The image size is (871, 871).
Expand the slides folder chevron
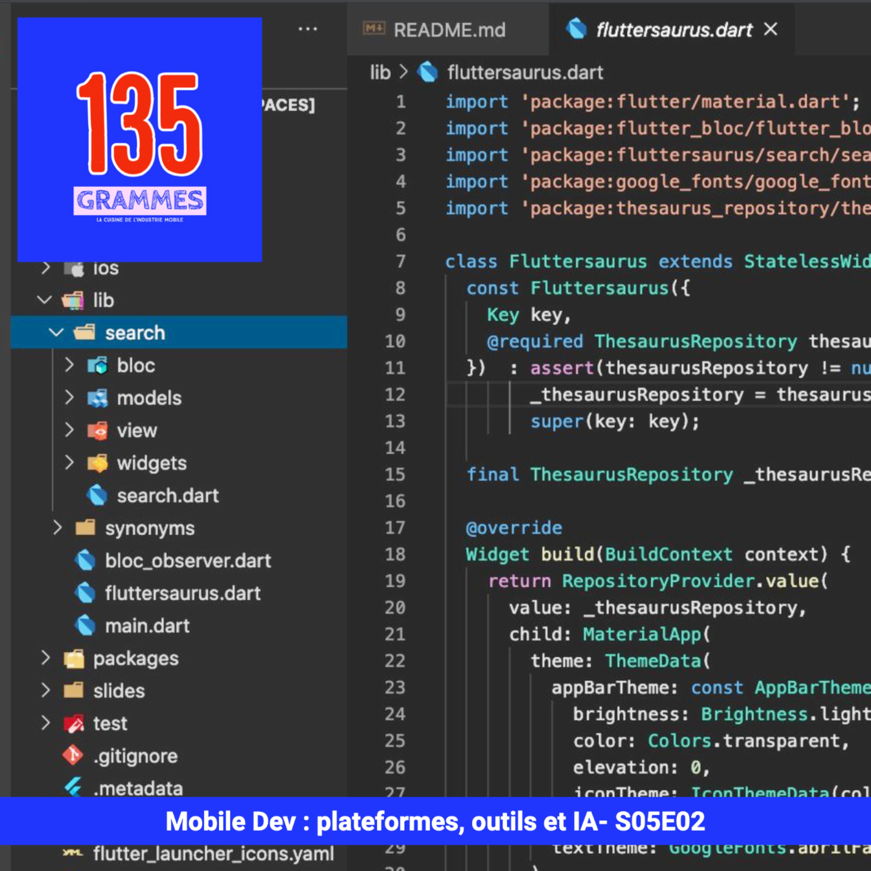pyautogui.click(x=46, y=690)
